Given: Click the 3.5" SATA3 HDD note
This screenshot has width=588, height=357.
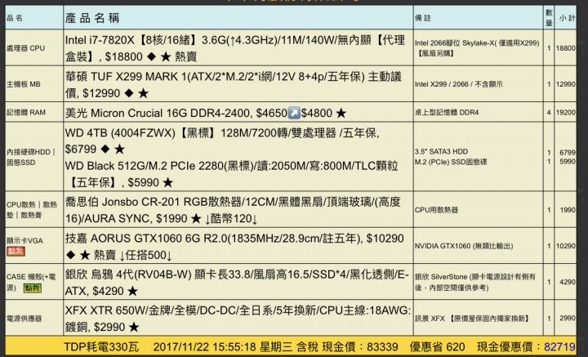Looking at the screenshot, I should click(x=441, y=151).
